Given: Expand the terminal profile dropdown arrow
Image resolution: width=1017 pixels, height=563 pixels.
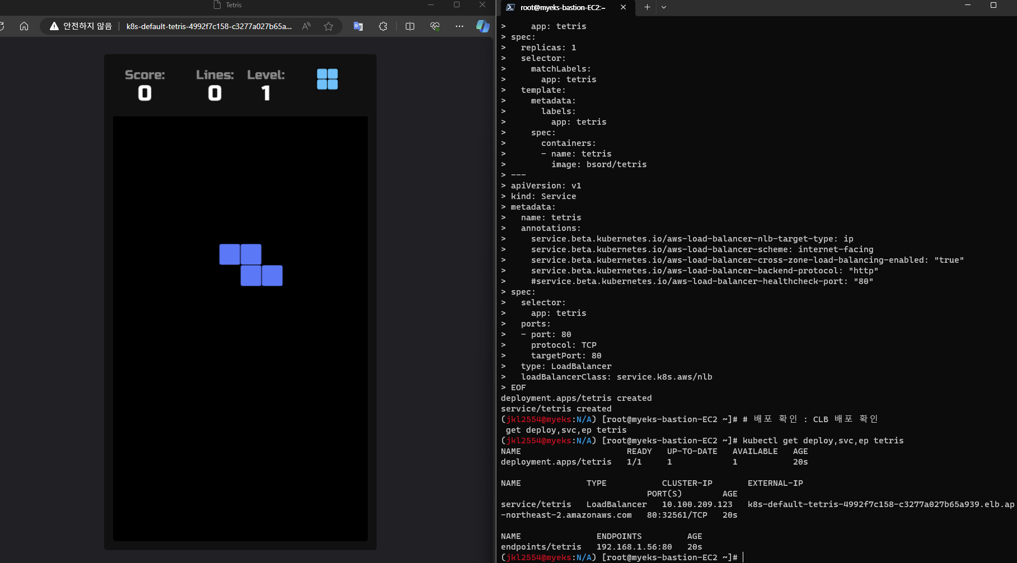Looking at the screenshot, I should 664,7.
